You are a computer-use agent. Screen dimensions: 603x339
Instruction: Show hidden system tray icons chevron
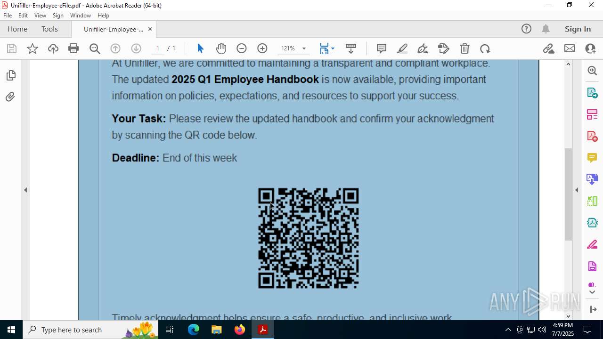(x=508, y=330)
